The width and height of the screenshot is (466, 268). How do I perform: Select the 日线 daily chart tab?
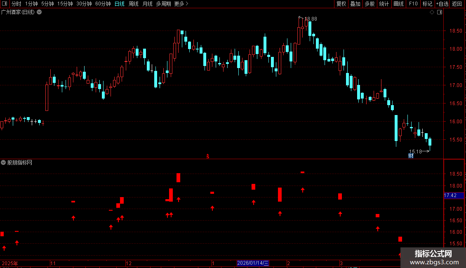tap(120, 4)
